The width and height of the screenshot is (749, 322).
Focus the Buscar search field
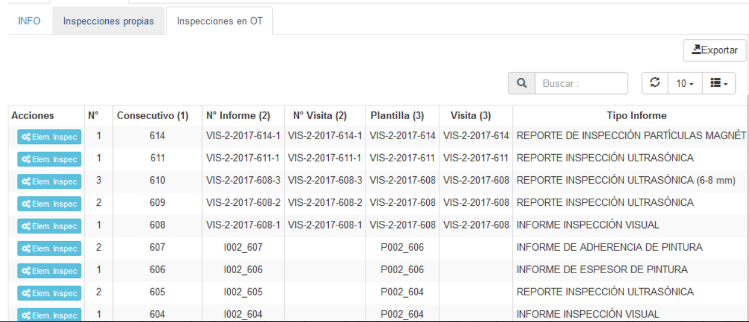[581, 84]
